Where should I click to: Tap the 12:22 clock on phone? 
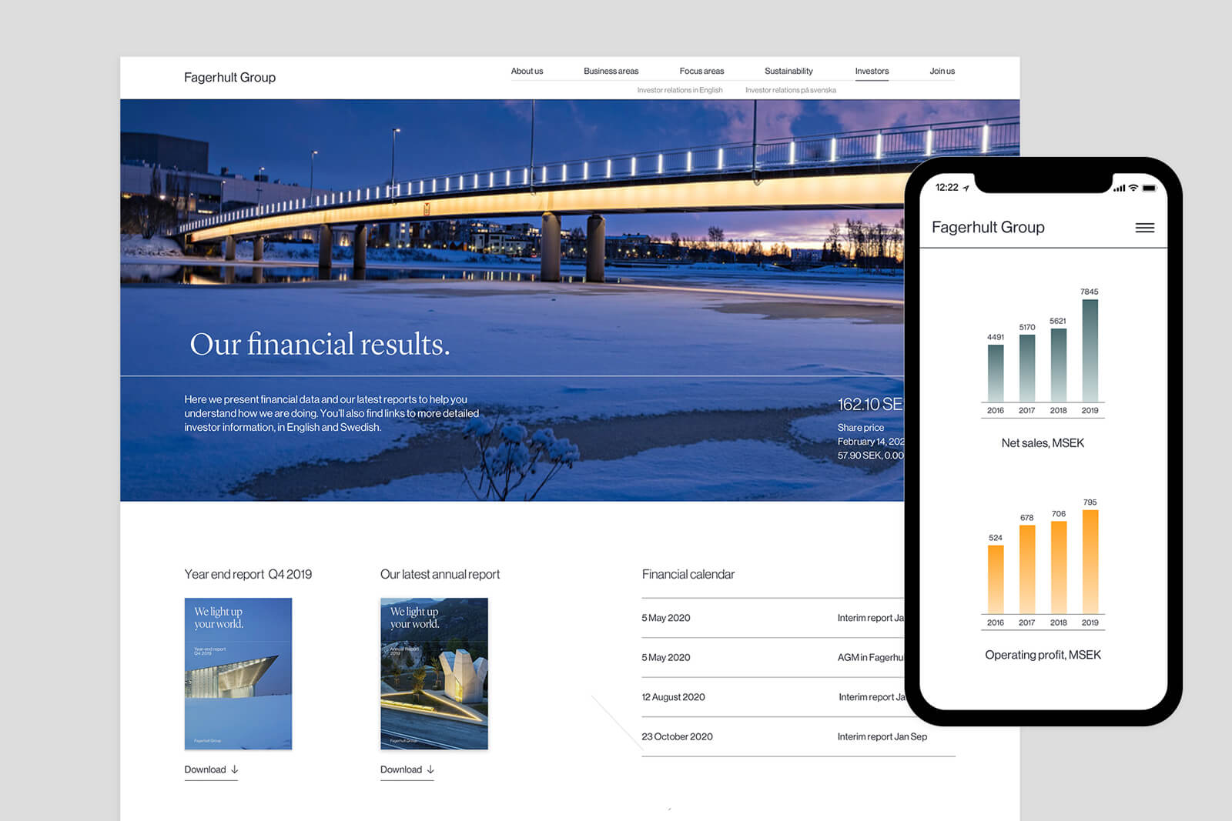[x=946, y=188]
